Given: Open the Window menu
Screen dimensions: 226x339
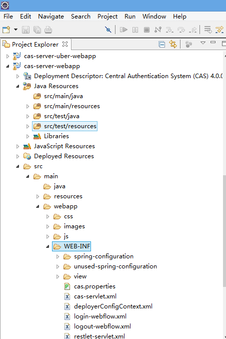Looking at the screenshot, I should pos(154,17).
